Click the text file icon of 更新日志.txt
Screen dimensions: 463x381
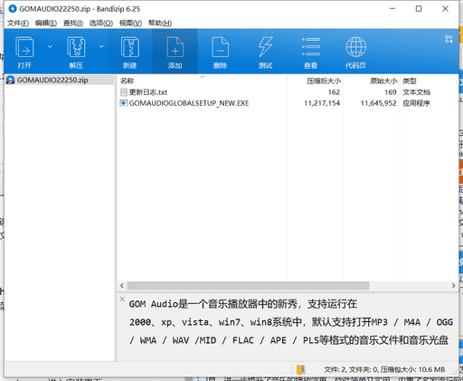coord(124,92)
